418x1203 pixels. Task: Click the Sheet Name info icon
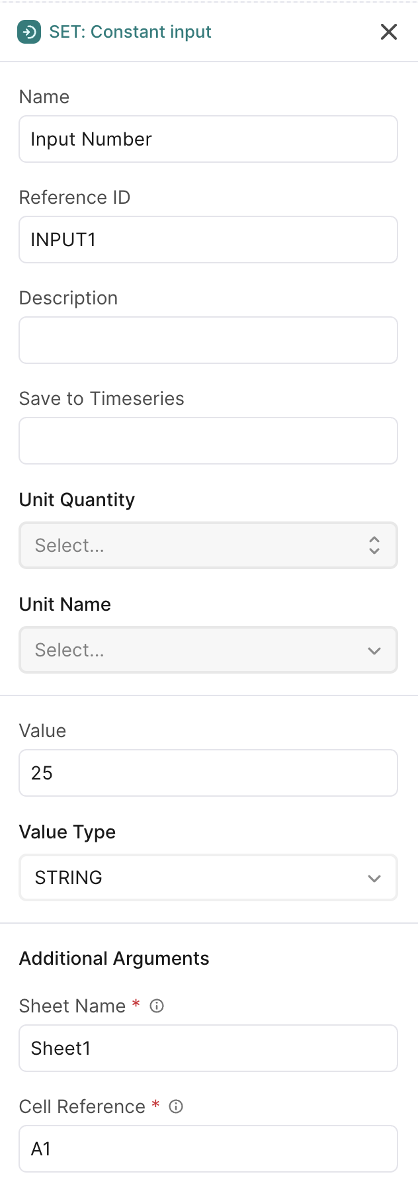point(157,1006)
